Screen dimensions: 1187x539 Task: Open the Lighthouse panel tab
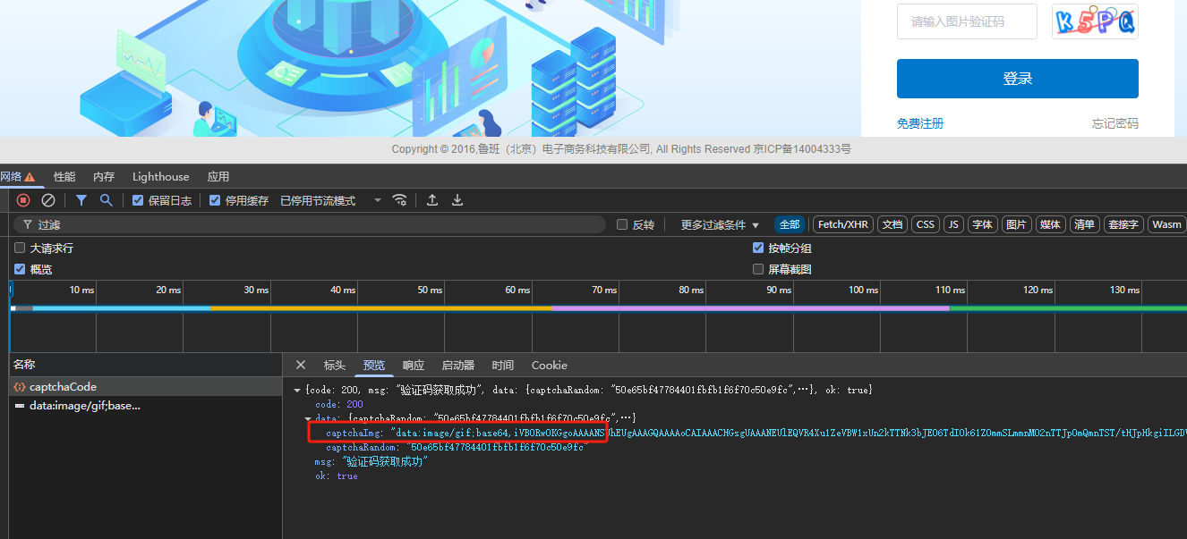coord(161,177)
